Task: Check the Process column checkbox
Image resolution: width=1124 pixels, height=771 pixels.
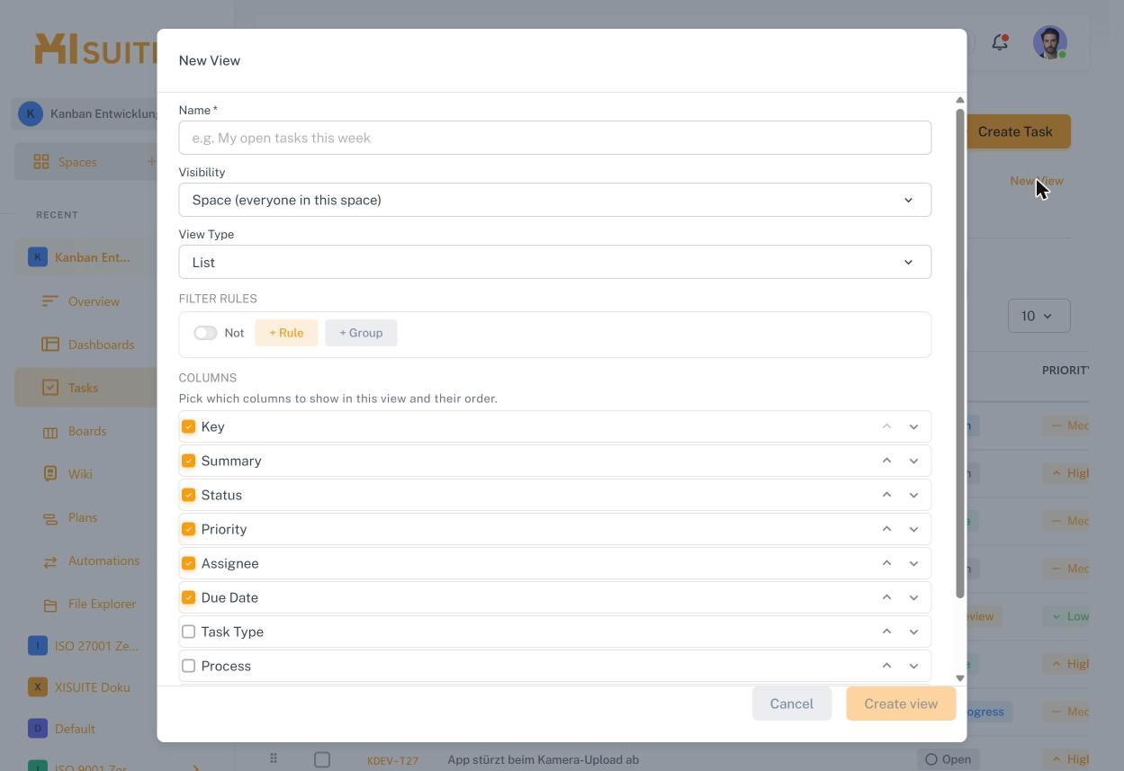Action: point(188,666)
